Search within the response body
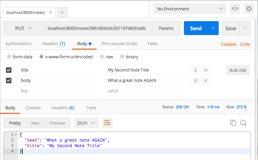 coord(243,123)
